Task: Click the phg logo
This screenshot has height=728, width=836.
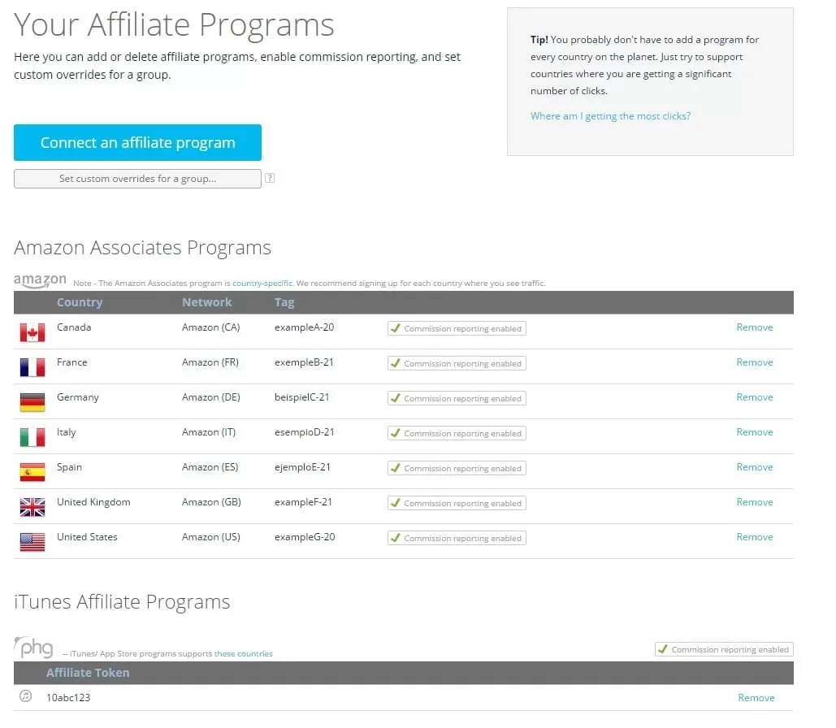Action: 33,648
